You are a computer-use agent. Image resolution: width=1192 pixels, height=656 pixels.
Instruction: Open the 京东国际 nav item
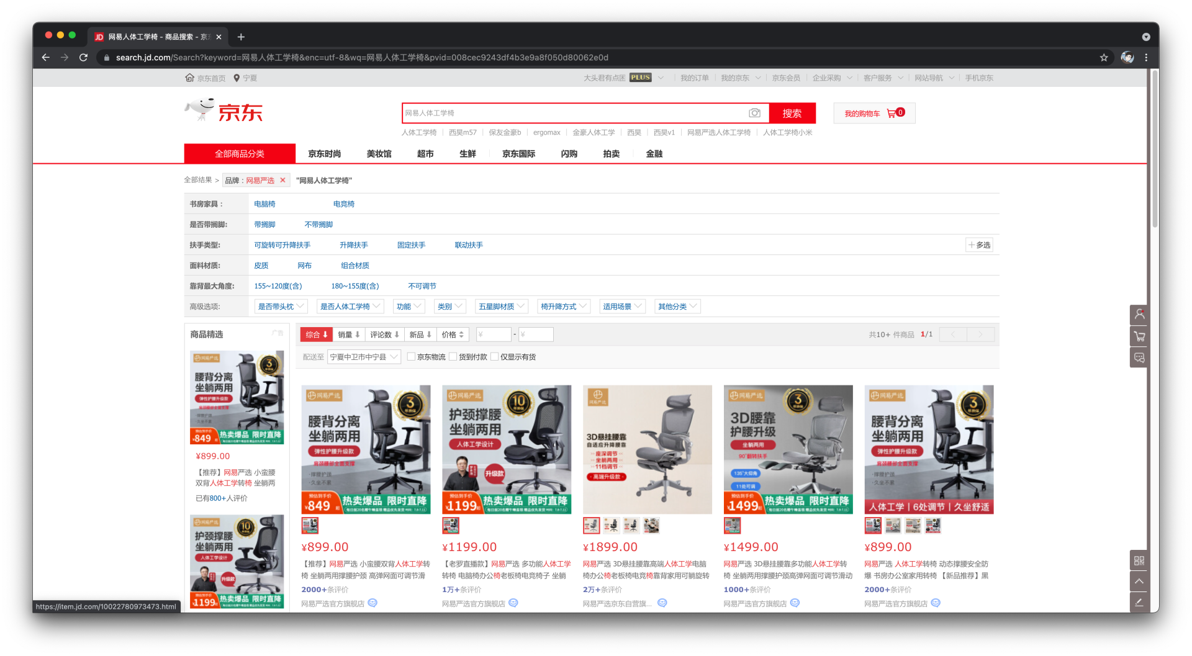(519, 153)
